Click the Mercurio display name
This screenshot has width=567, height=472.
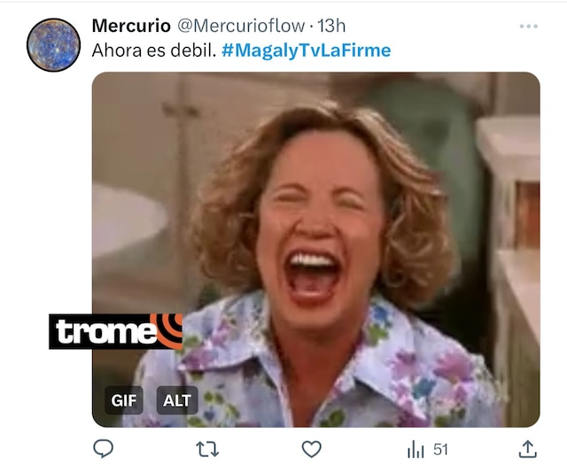click(x=131, y=26)
